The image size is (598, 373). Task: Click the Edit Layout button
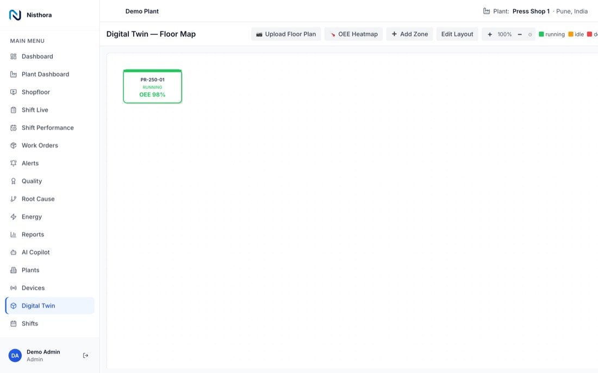click(x=457, y=34)
